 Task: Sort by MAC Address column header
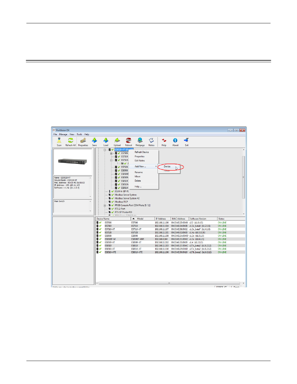click(x=180, y=219)
